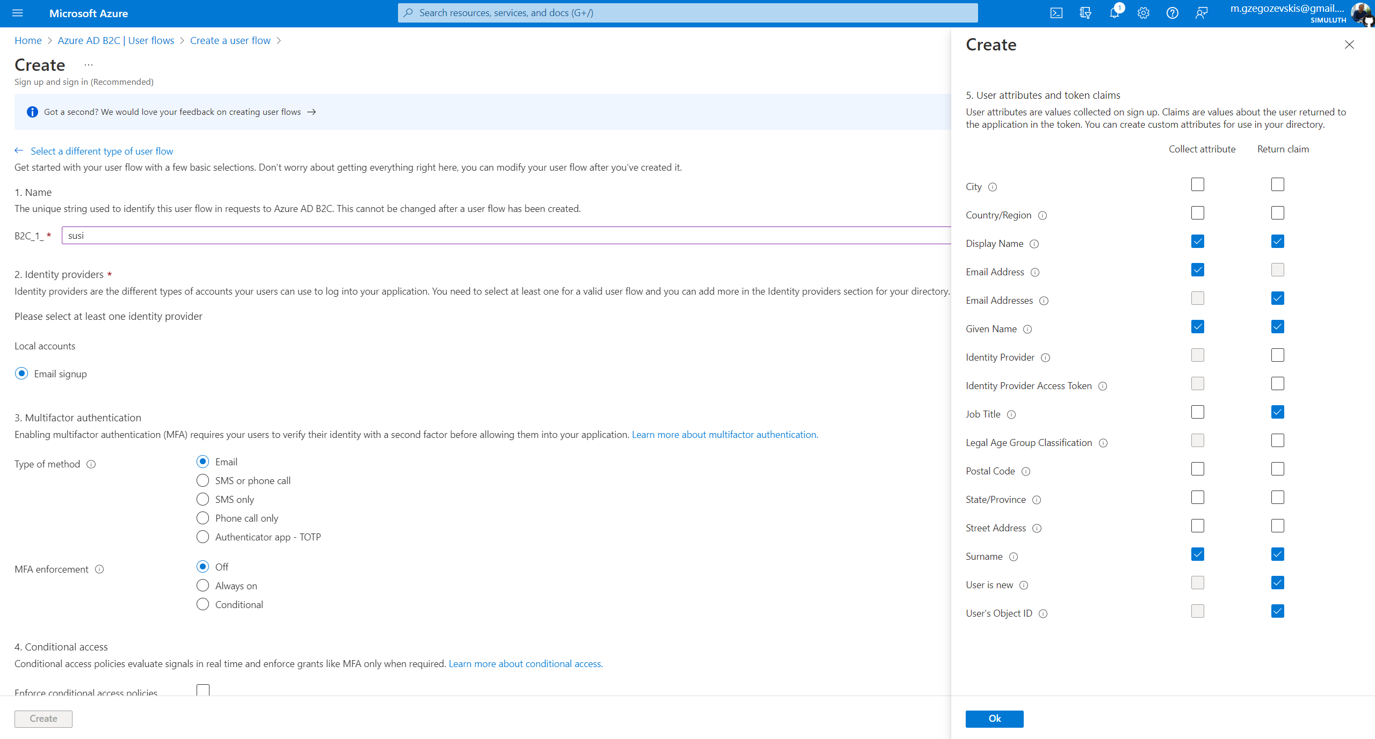Select SMS only authentication method
This screenshot has height=739, width=1375.
(x=202, y=499)
